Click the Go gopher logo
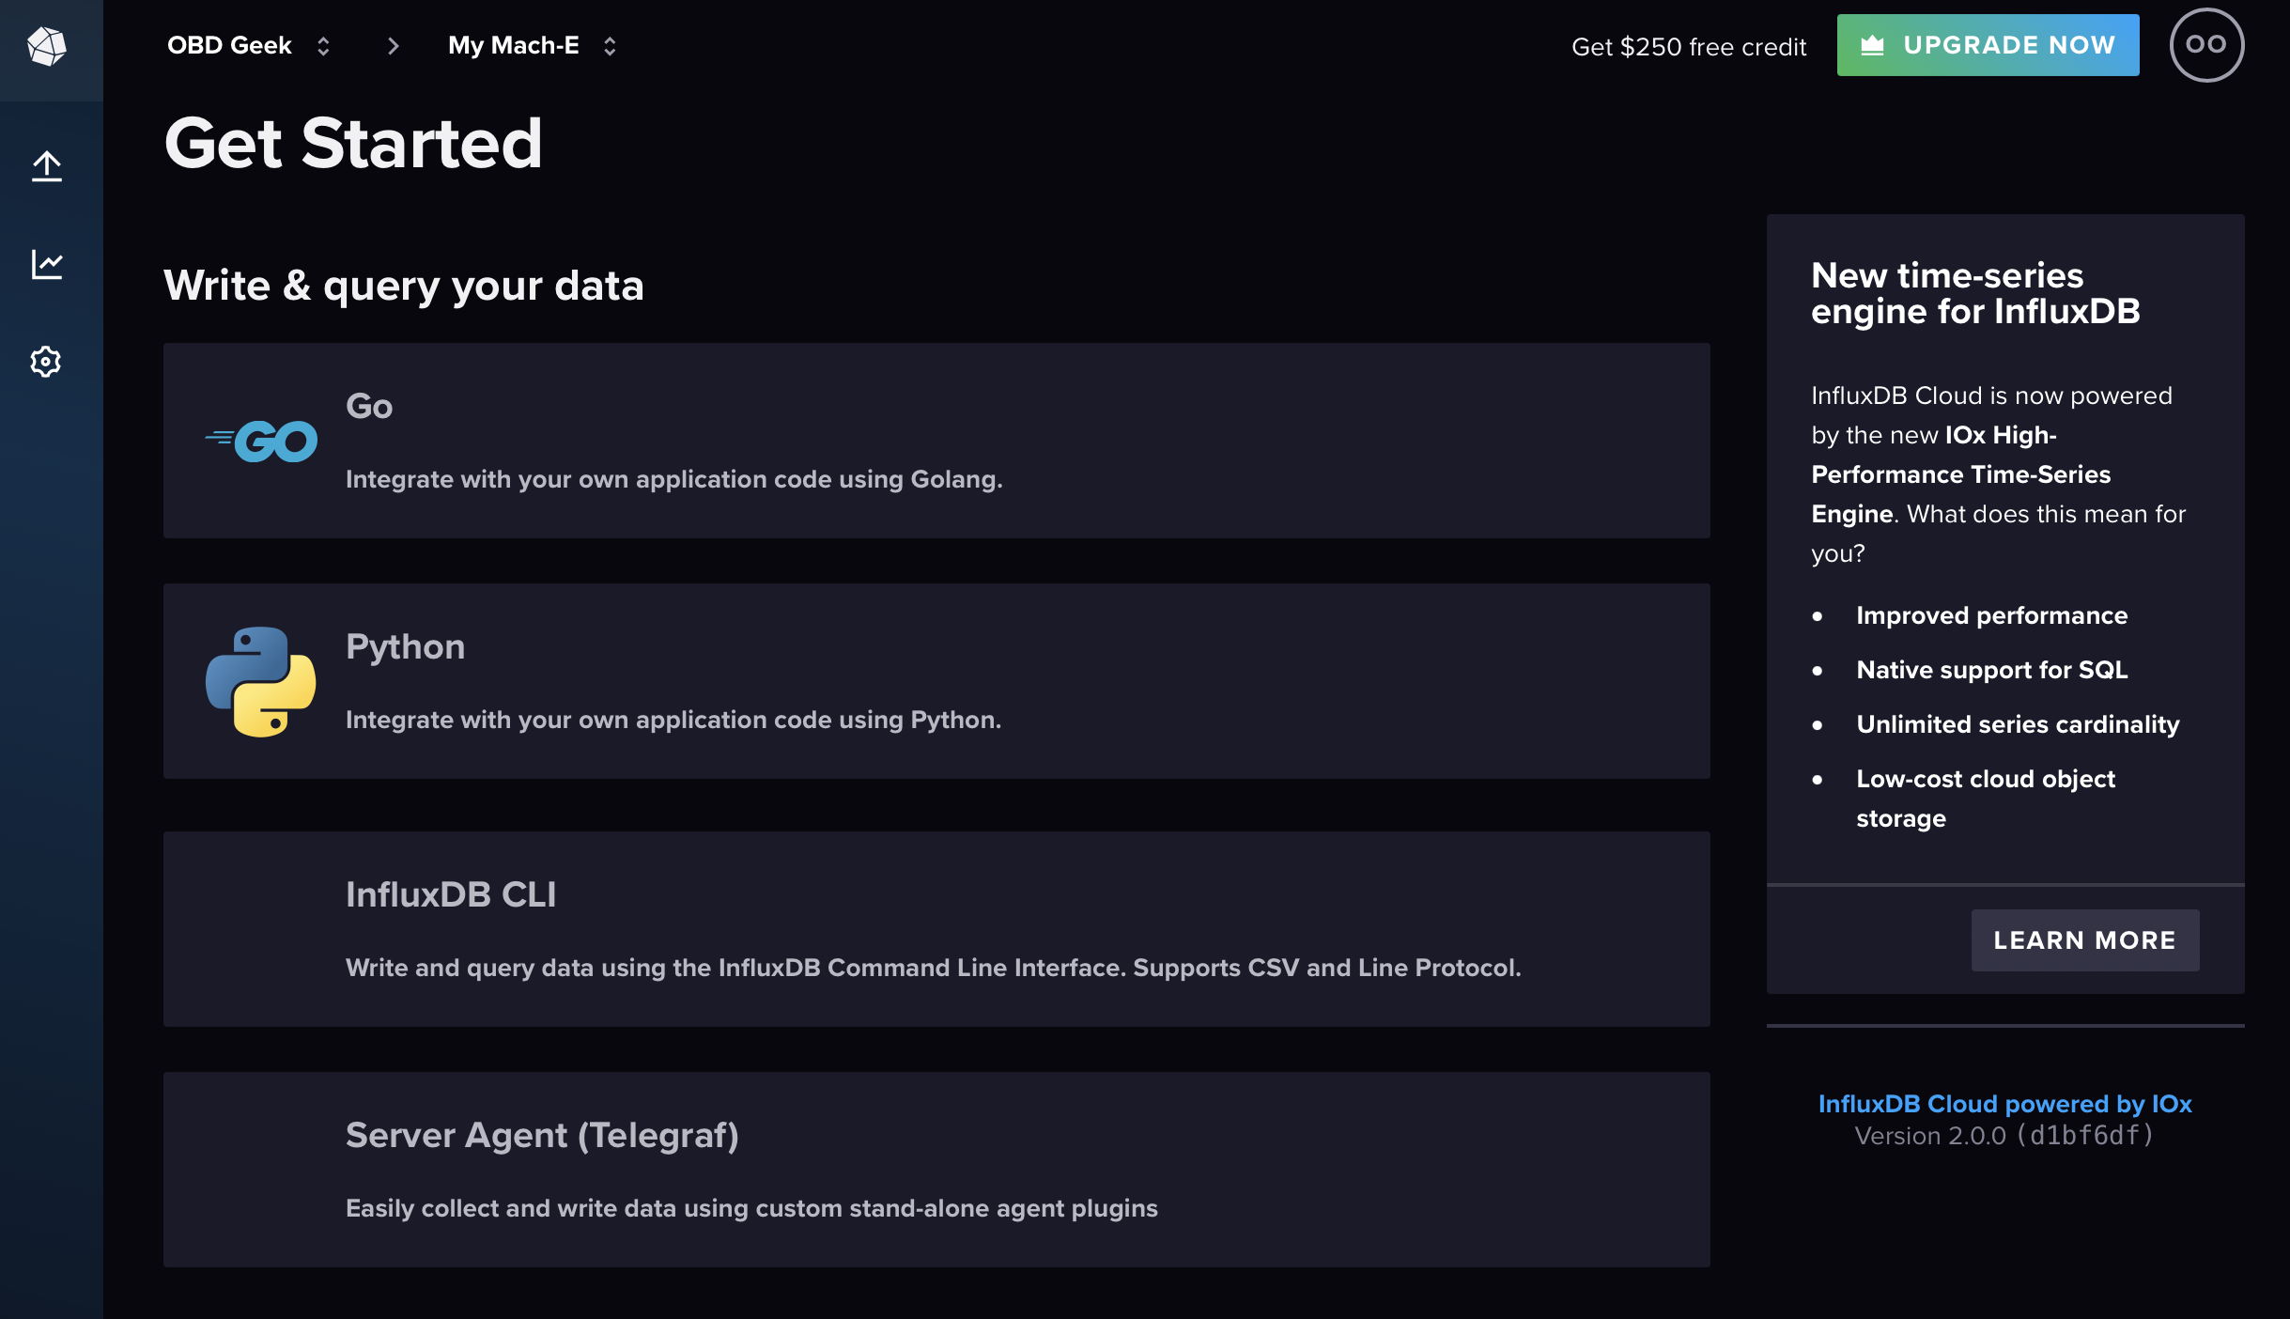The width and height of the screenshot is (2290, 1319). point(261,441)
